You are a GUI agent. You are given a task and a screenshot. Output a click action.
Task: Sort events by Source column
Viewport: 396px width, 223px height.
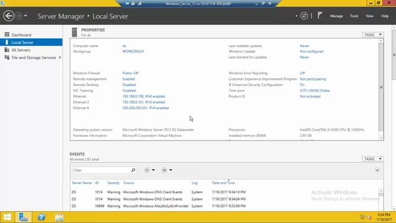pyautogui.click(x=129, y=183)
